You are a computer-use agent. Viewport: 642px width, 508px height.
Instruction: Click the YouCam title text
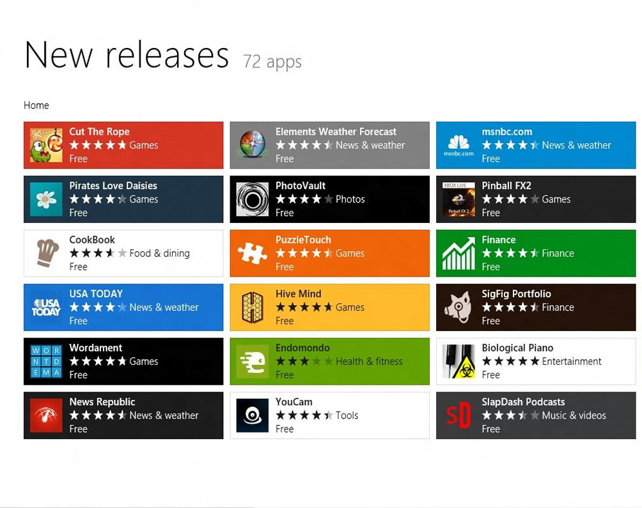pyautogui.click(x=294, y=402)
